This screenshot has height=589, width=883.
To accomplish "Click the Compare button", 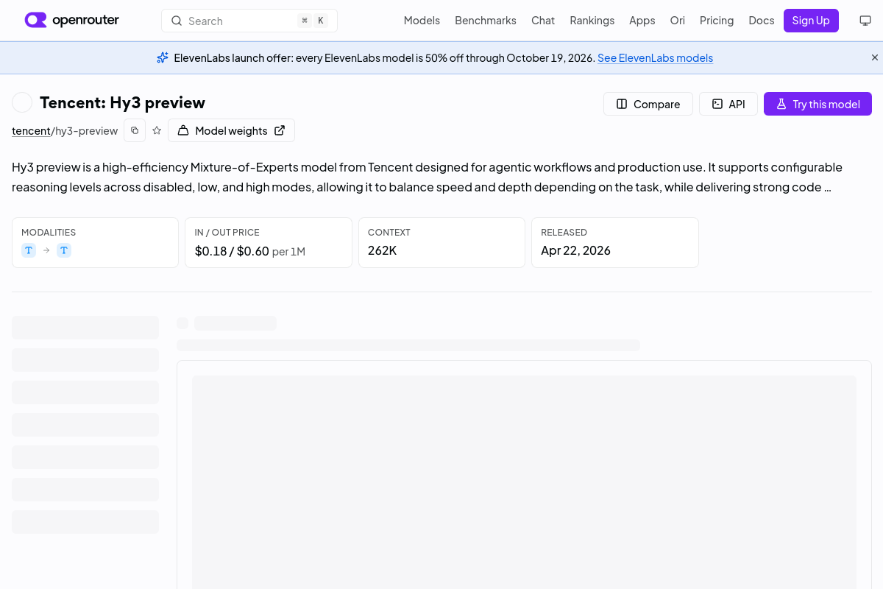I will click(x=648, y=104).
